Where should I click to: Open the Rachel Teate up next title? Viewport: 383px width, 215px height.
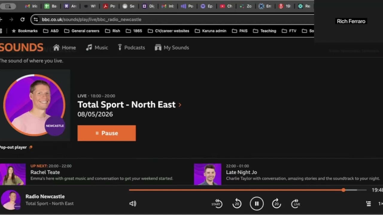45,172
